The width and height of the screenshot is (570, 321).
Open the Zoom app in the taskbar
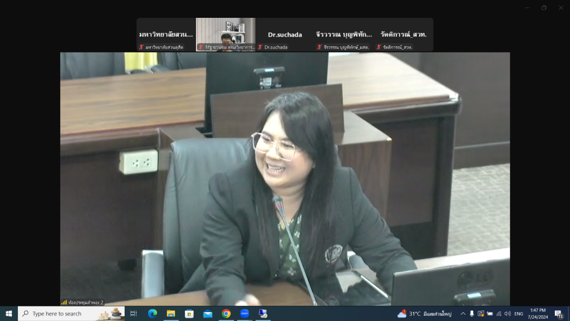[x=244, y=314]
